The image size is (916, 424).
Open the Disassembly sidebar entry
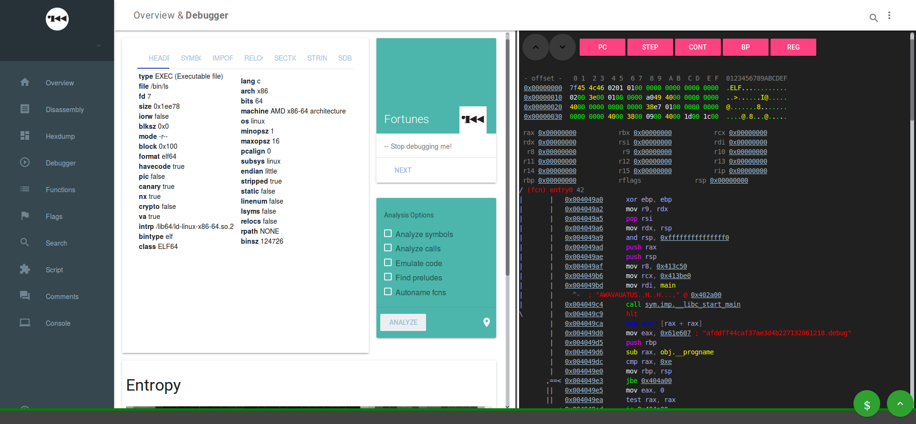tap(57, 109)
